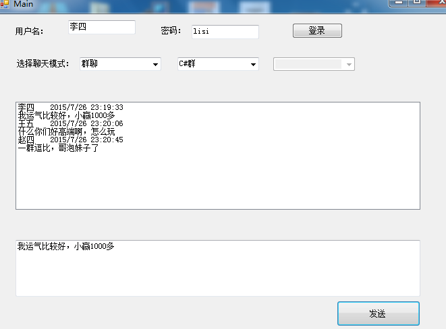Focus the 用户名 username field containing 李四
The height and width of the screenshot is (329, 446).
coord(102,27)
